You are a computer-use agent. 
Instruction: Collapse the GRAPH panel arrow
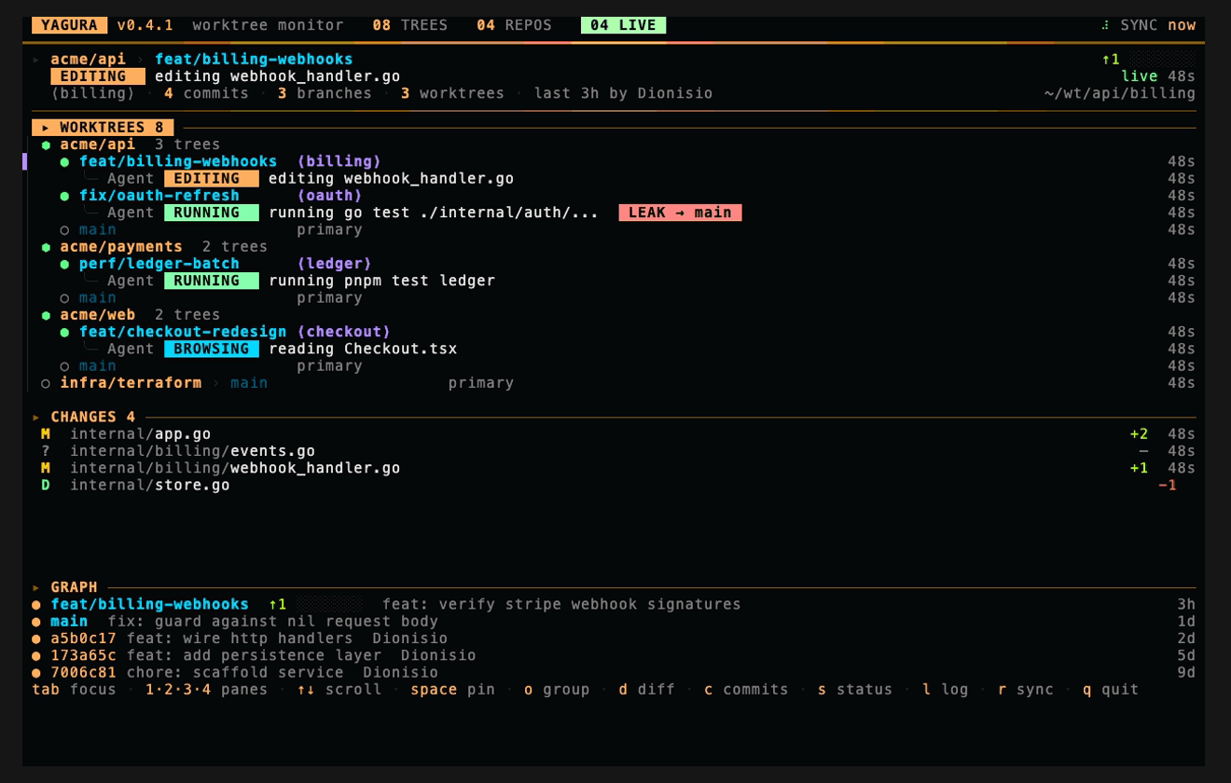click(36, 587)
